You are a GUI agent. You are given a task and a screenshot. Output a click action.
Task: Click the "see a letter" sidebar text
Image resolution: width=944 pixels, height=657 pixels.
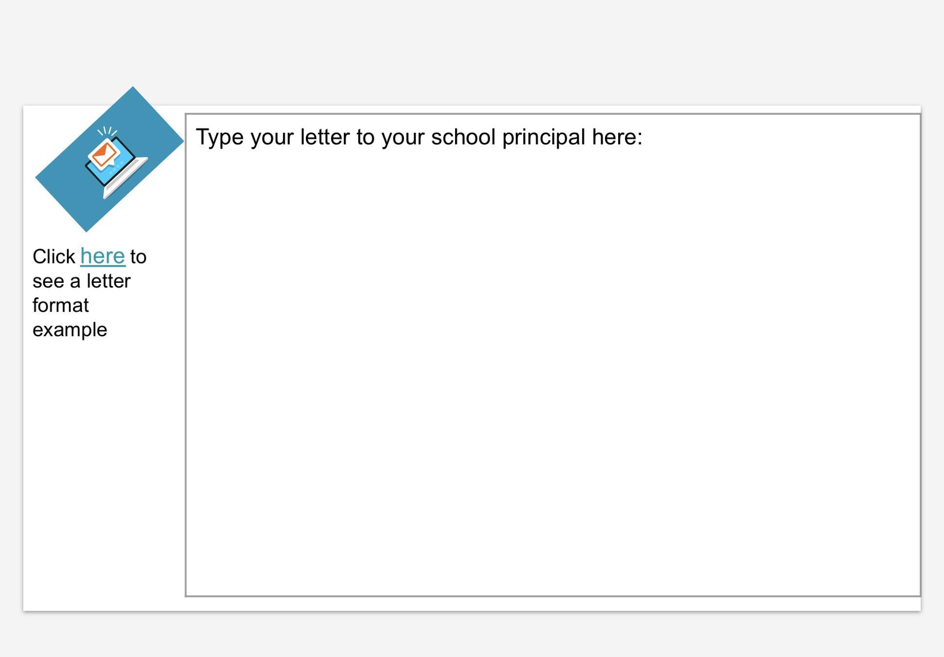click(82, 281)
